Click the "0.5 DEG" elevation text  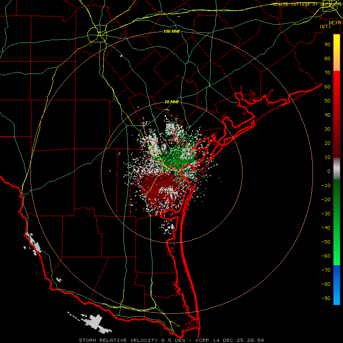(x=173, y=340)
